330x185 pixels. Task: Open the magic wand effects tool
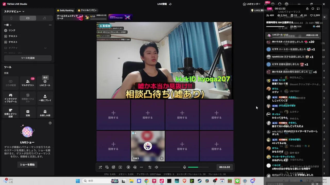(100, 167)
